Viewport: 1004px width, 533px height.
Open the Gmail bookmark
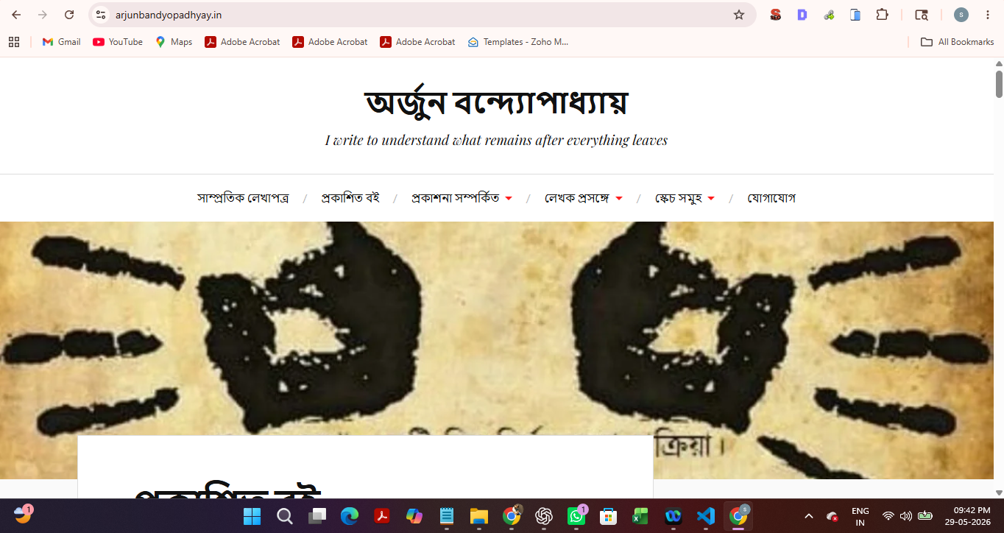coord(61,42)
